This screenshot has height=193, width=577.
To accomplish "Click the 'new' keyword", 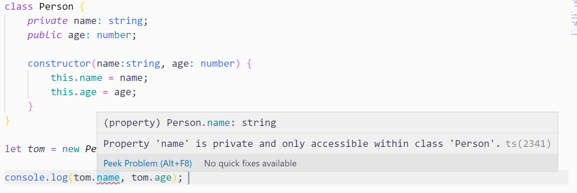I will pyautogui.click(x=71, y=149).
